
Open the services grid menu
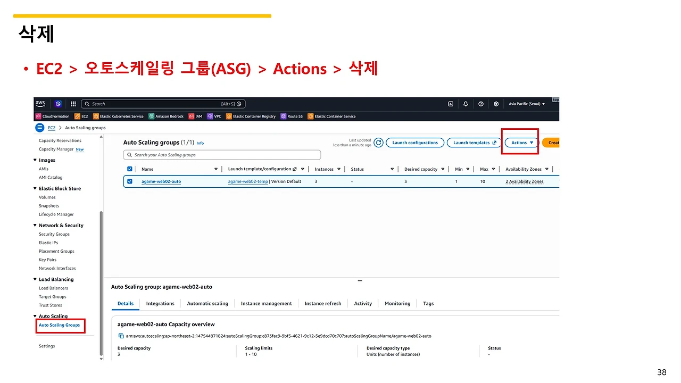pos(73,104)
